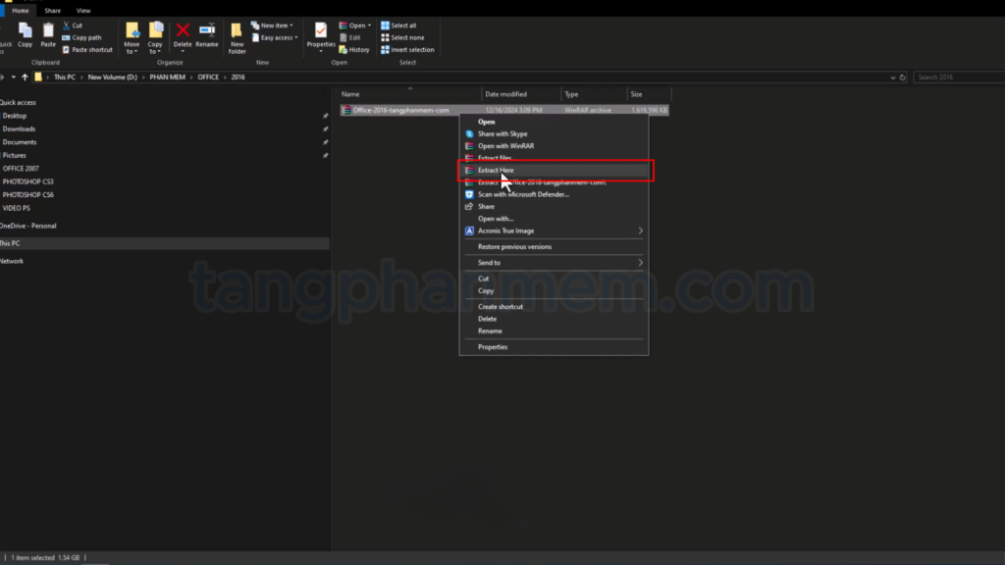Open the Easy access dropdown
This screenshot has height=565, width=1005.
coord(275,38)
